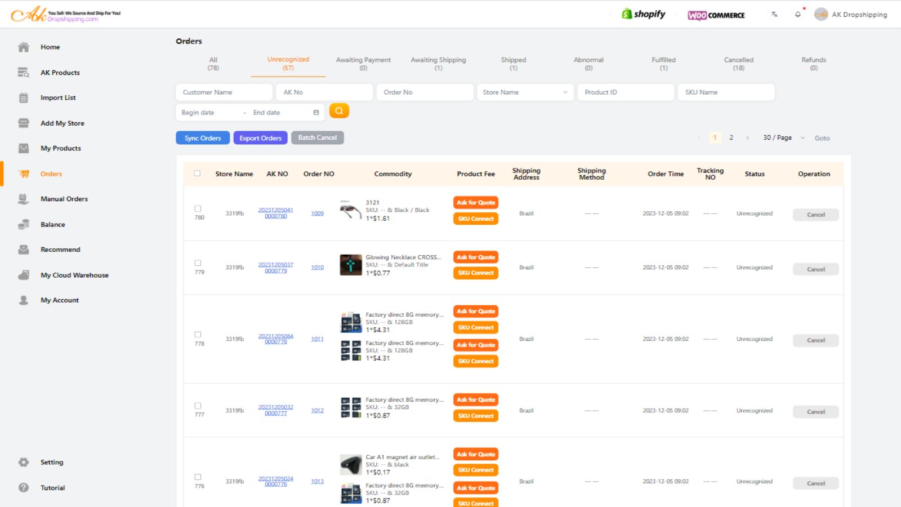Switch to the Awaiting Payment tab
The width and height of the screenshot is (901, 507).
363,64
